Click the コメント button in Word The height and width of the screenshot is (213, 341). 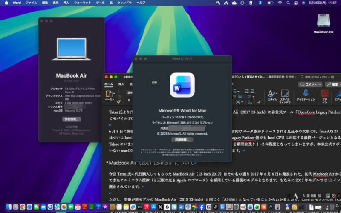(x=310, y=84)
